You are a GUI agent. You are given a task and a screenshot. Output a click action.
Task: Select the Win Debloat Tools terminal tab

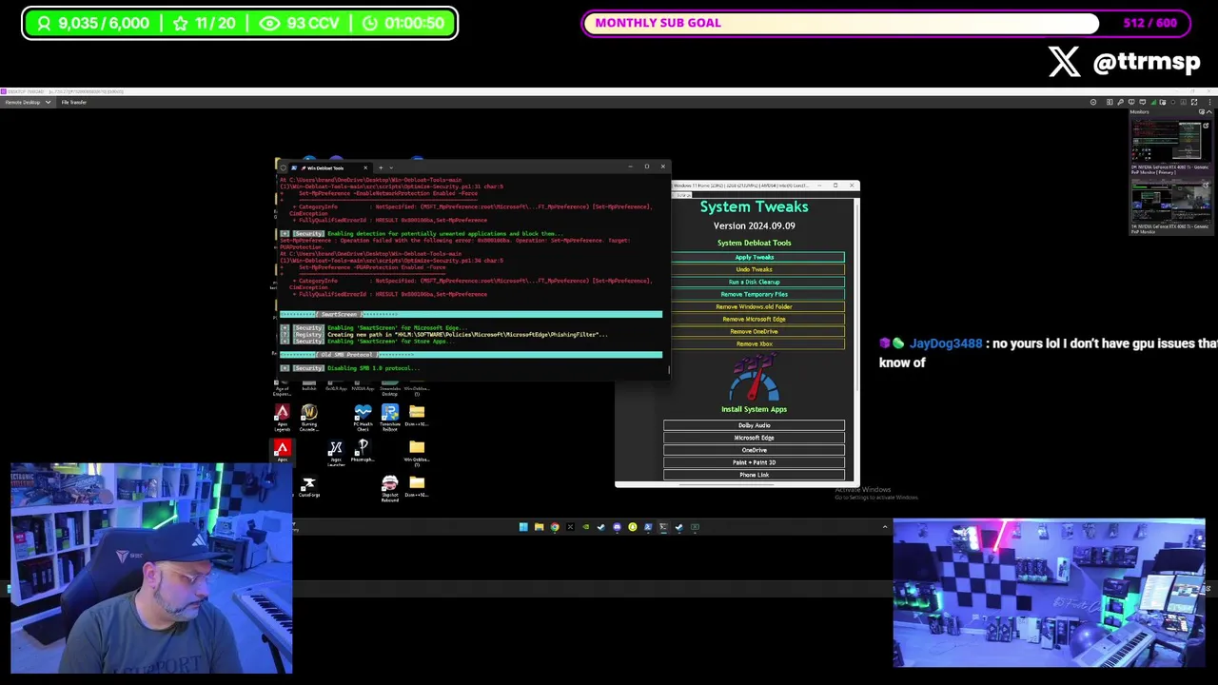[x=328, y=167]
